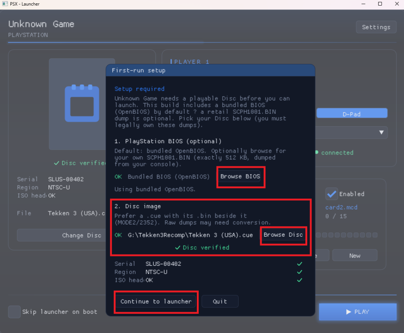Click the Disc verified status in dialog
The image size is (404, 333).
(202, 248)
